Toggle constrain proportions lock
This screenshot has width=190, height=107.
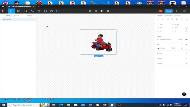pos(186,28)
